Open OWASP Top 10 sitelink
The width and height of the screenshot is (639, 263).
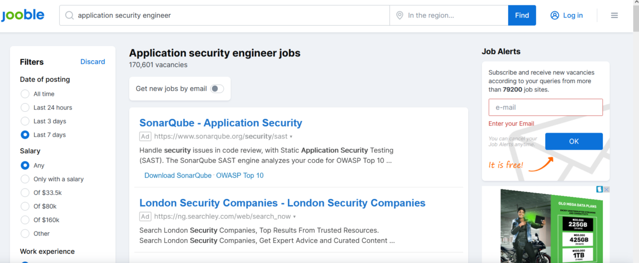(x=240, y=175)
